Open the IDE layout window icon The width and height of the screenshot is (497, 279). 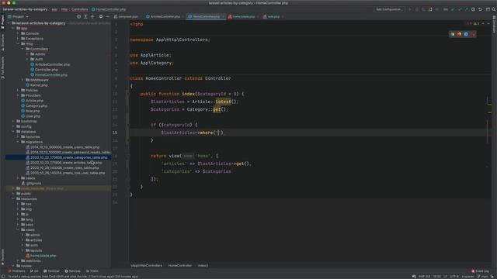pyautogui.click(x=488, y=9)
